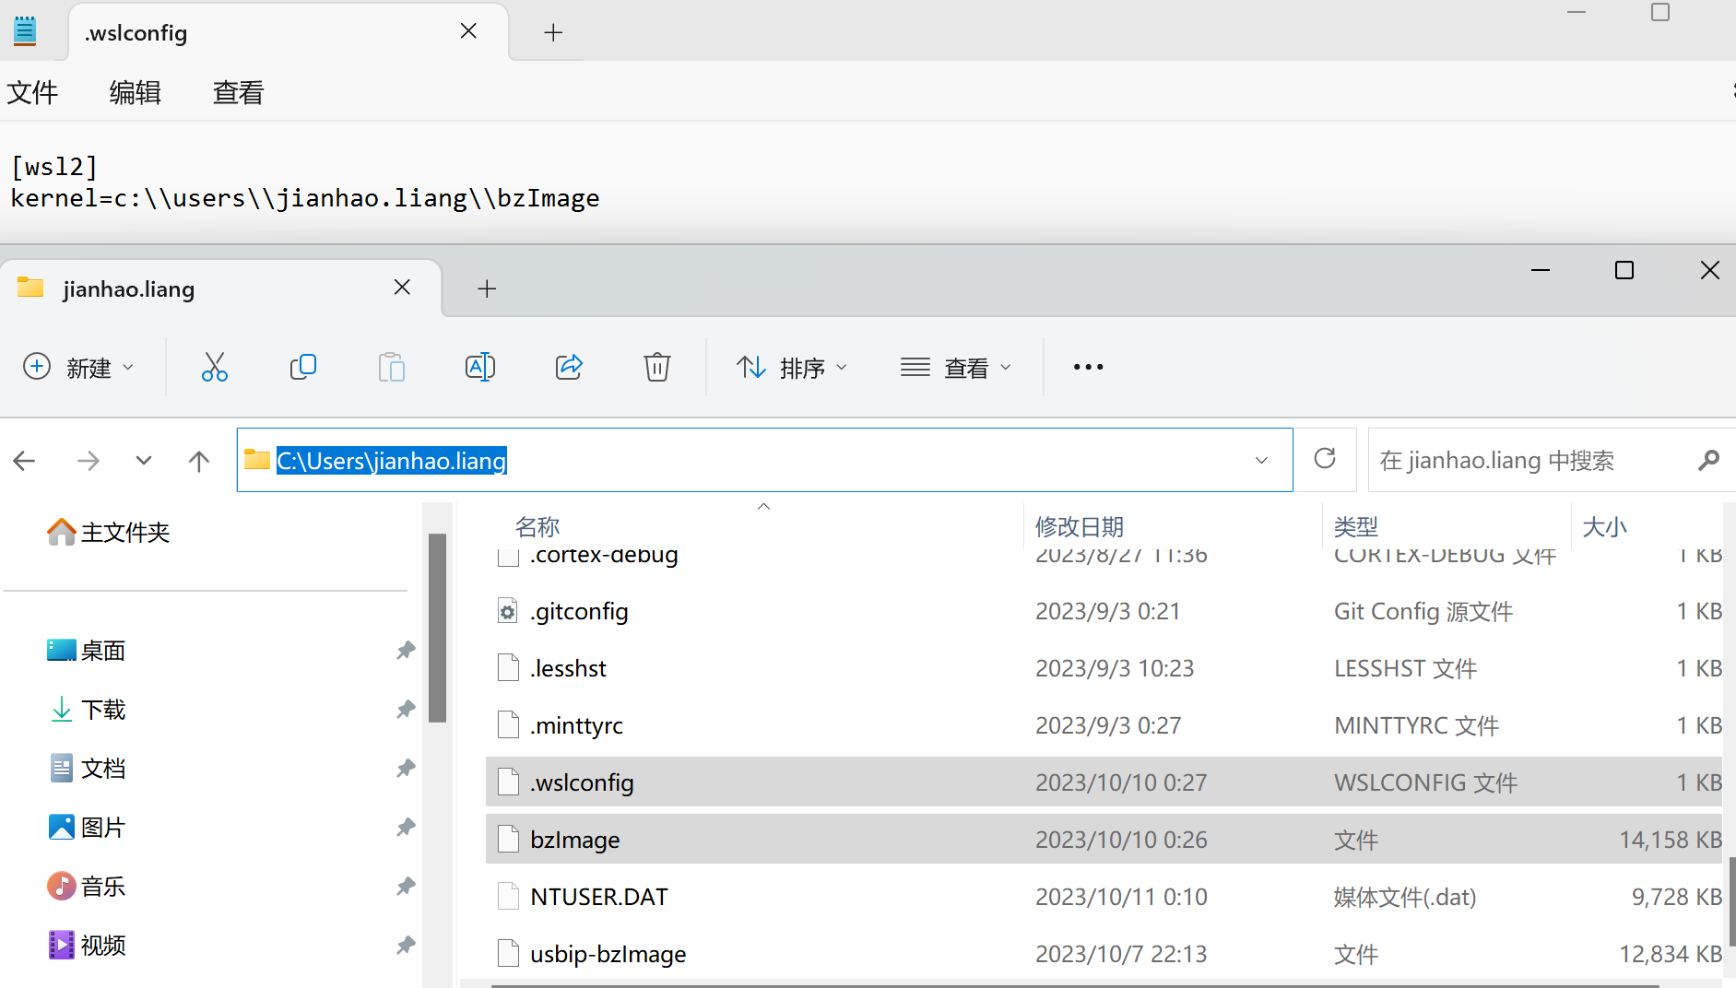Screen dimensions: 1736x988
Task: Click the [wsl2] line in Notepad
Action: click(x=53, y=167)
